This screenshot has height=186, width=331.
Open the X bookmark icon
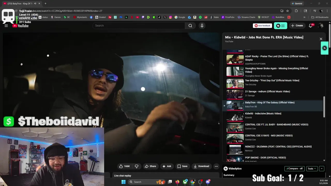(165, 17)
